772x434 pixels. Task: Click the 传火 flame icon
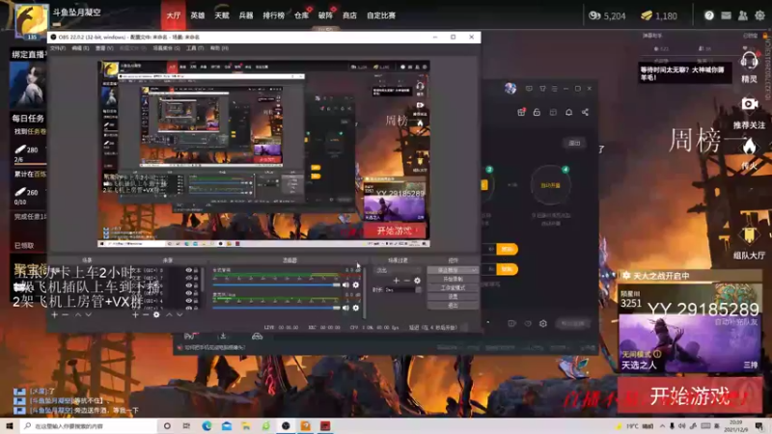tap(750, 147)
